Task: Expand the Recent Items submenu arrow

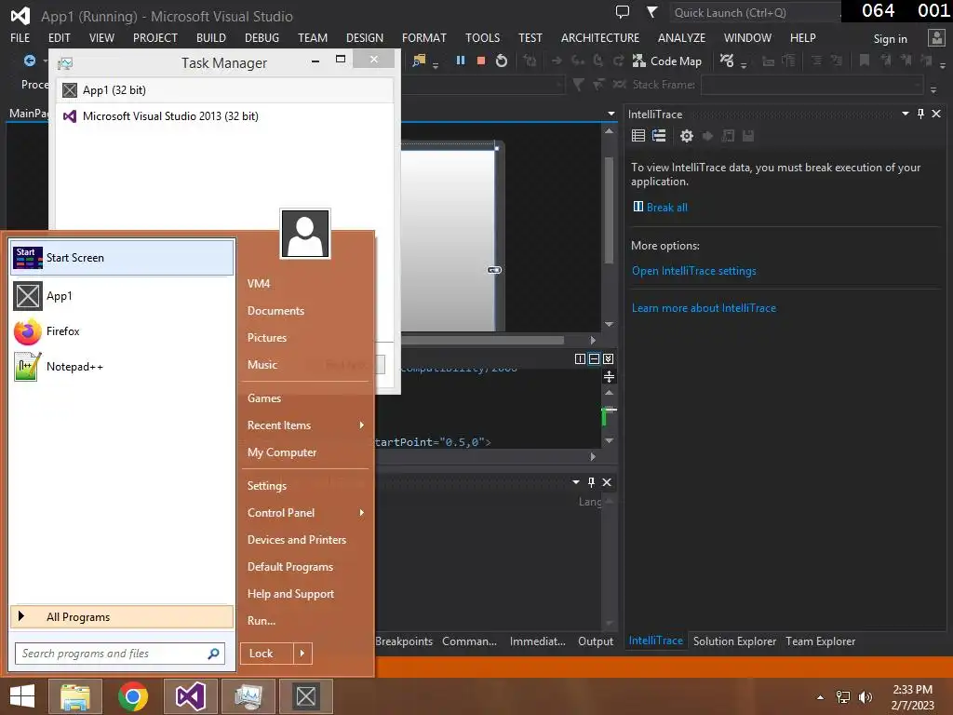Action: point(362,425)
